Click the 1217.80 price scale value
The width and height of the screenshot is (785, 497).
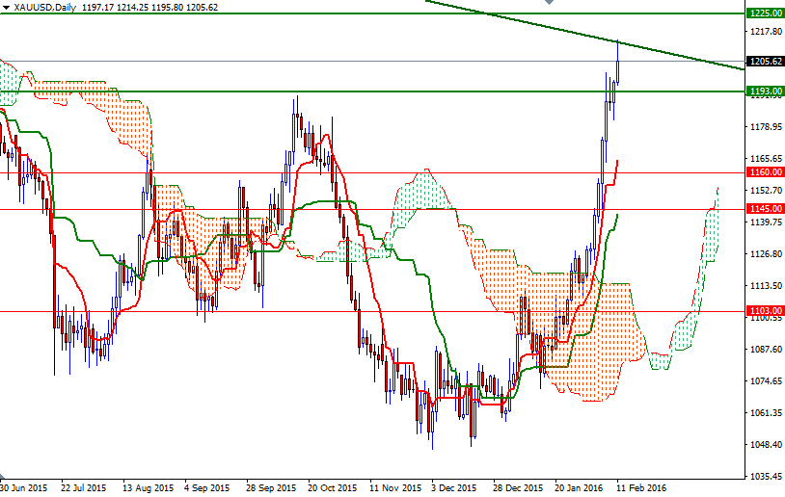click(x=766, y=32)
